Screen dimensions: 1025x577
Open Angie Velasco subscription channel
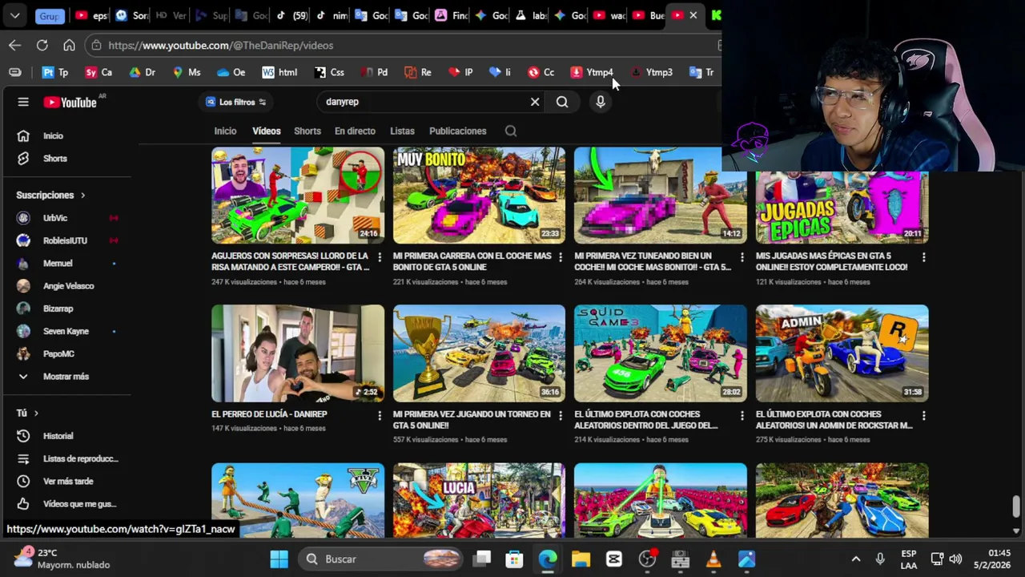(67, 285)
